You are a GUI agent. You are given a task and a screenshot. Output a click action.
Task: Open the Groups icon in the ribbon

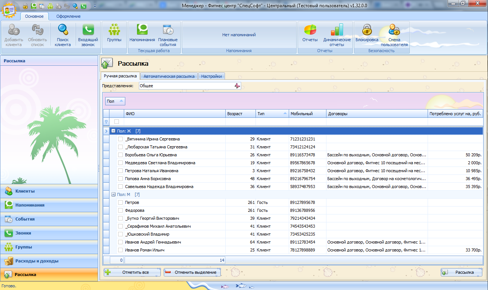pos(114,30)
